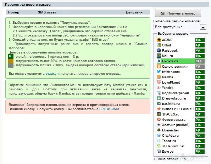Viewport: 211px width, 164px height.
Task: Select Одноклассники service name
Action: (175, 67)
